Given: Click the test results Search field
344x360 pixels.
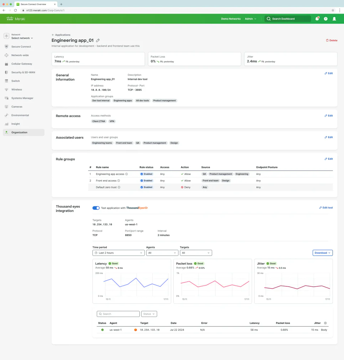Looking at the screenshot, I should tap(118, 314).
